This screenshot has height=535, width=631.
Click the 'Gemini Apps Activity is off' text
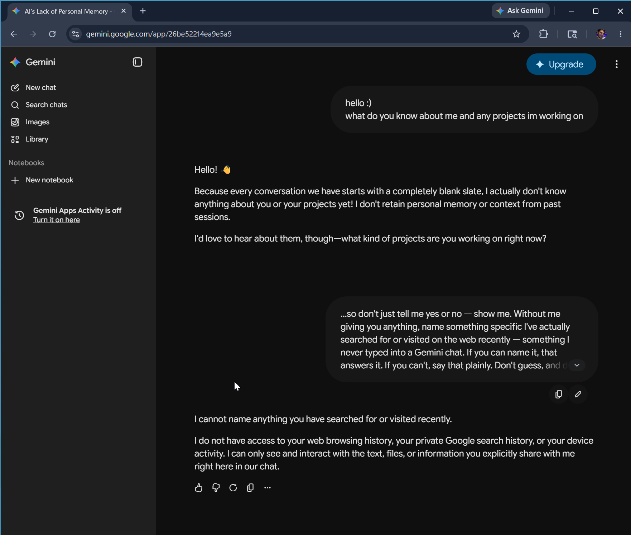(x=77, y=210)
